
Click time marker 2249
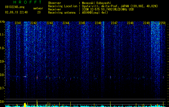pyautogui.click(x=146, y=23)
